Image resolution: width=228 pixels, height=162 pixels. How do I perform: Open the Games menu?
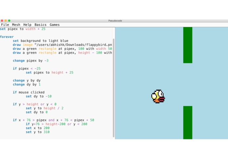[x=54, y=25]
